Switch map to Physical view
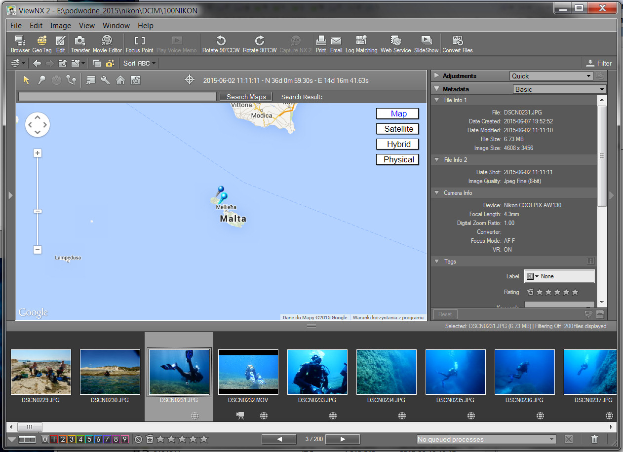This screenshot has width=623, height=452. pos(397,159)
